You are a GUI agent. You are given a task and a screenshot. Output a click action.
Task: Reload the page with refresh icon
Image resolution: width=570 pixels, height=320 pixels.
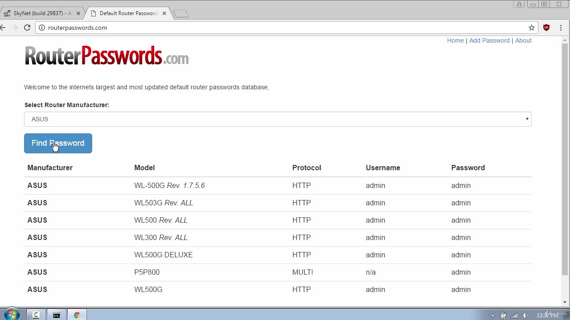(27, 28)
